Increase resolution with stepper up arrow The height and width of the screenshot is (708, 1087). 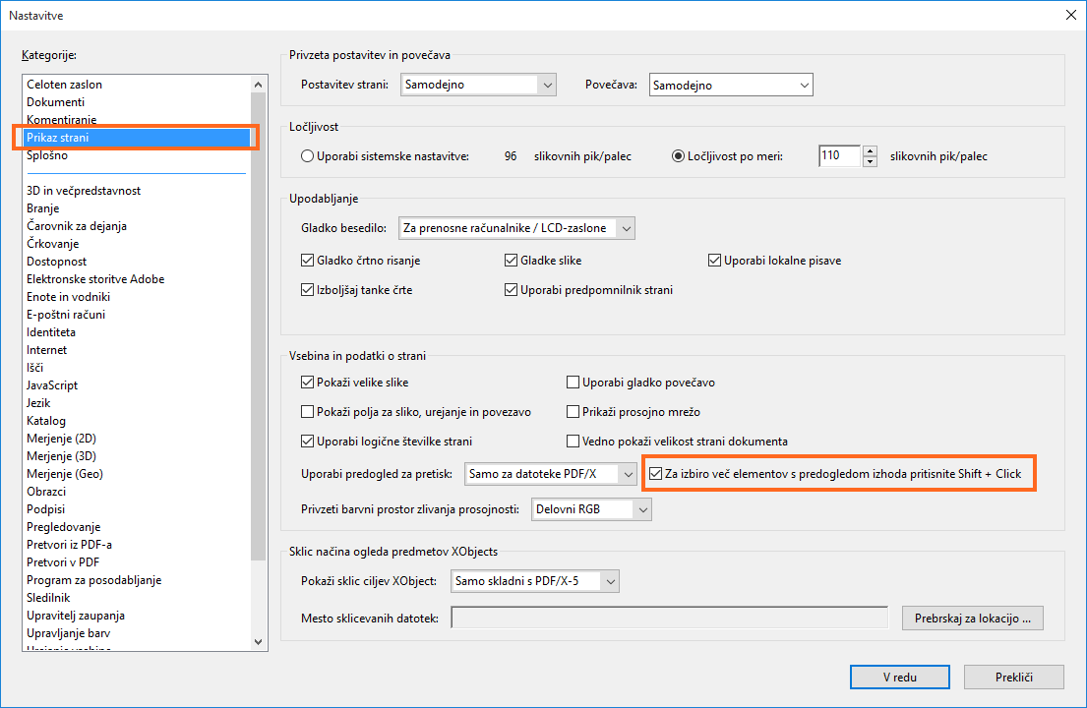(x=870, y=151)
